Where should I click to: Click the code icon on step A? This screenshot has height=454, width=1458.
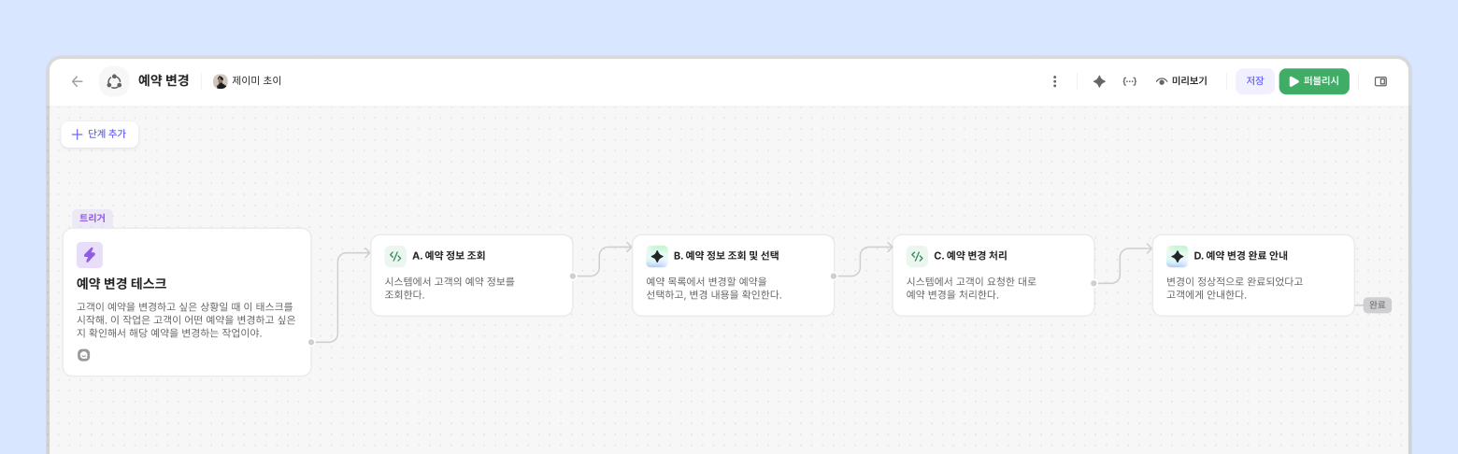coord(395,256)
